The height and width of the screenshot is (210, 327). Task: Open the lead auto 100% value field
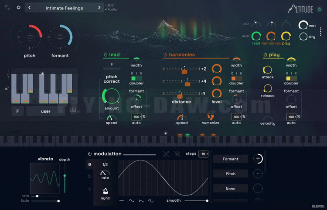136,117
